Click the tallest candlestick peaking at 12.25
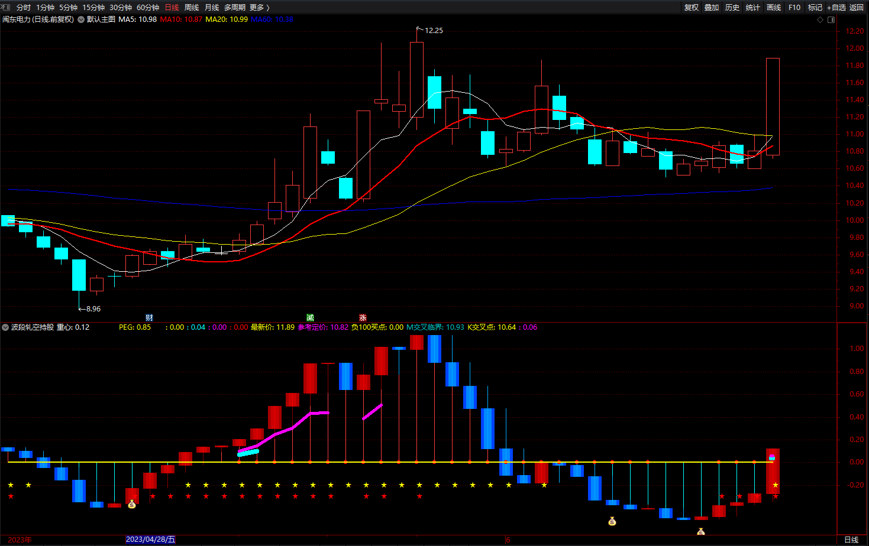The height and width of the screenshot is (546, 869). click(416, 80)
